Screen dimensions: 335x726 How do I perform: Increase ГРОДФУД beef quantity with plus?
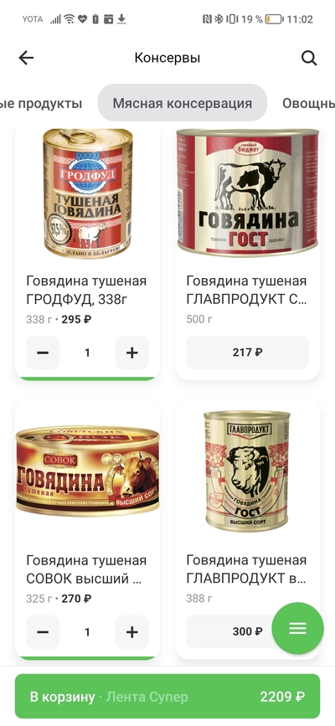click(x=132, y=353)
